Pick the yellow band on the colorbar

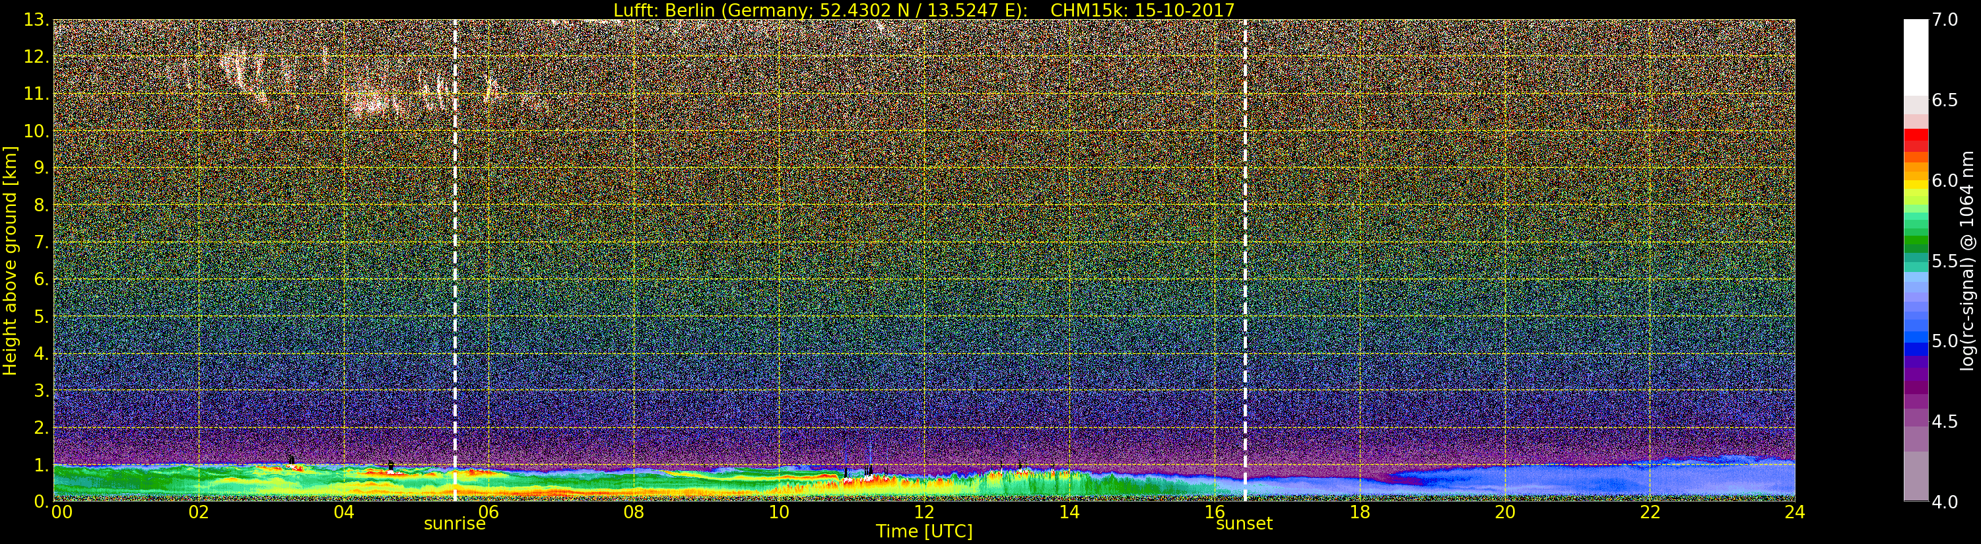point(1916,185)
